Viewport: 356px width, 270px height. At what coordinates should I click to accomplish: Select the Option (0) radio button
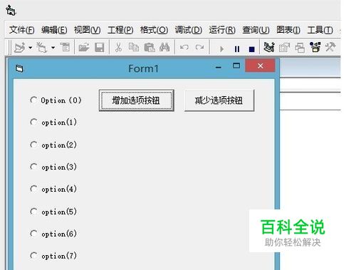click(33, 100)
